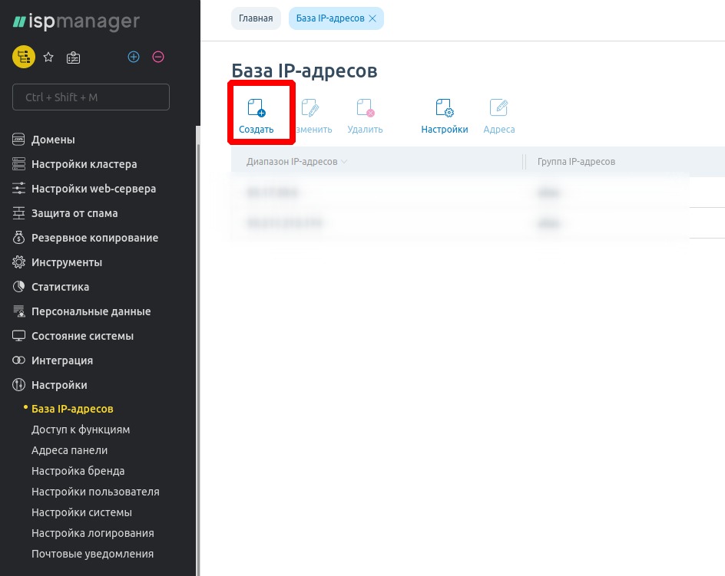Screen dimensions: 725x576
Task: Click the Ctrl + Shift + M search field
Action: 91,97
